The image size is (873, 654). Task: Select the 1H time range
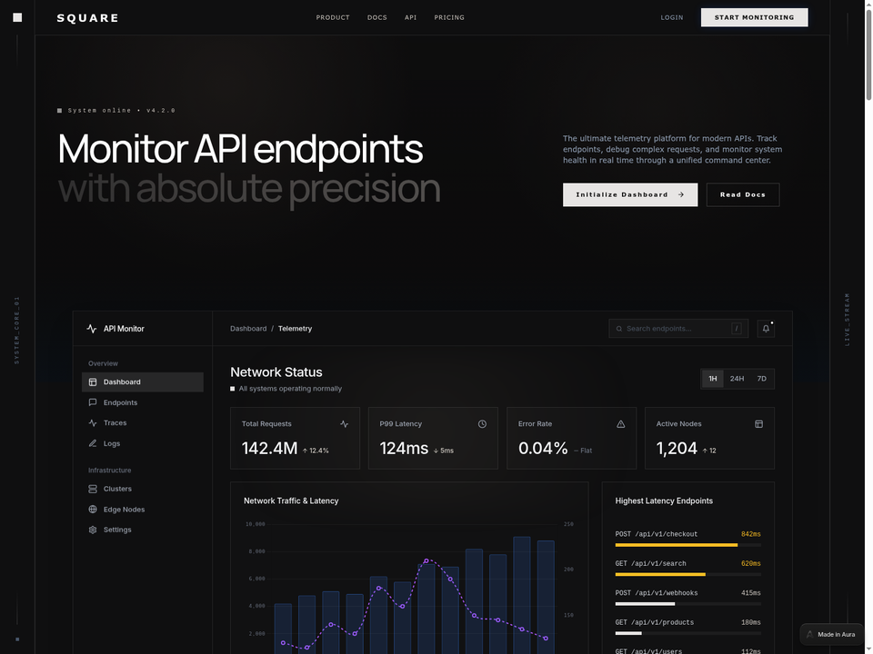(713, 379)
